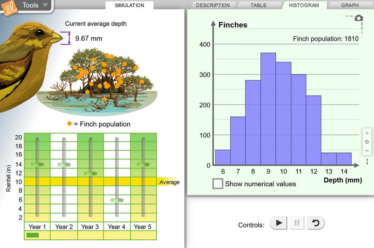Enable Show numerical values checkbox
This screenshot has height=248, width=374.
(x=218, y=184)
